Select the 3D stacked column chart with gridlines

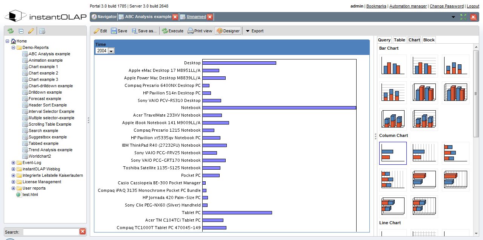[x=424, y=207]
